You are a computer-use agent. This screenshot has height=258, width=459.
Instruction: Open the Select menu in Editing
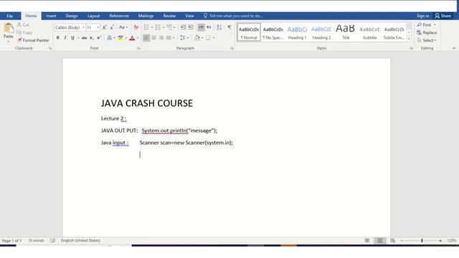[x=427, y=40]
